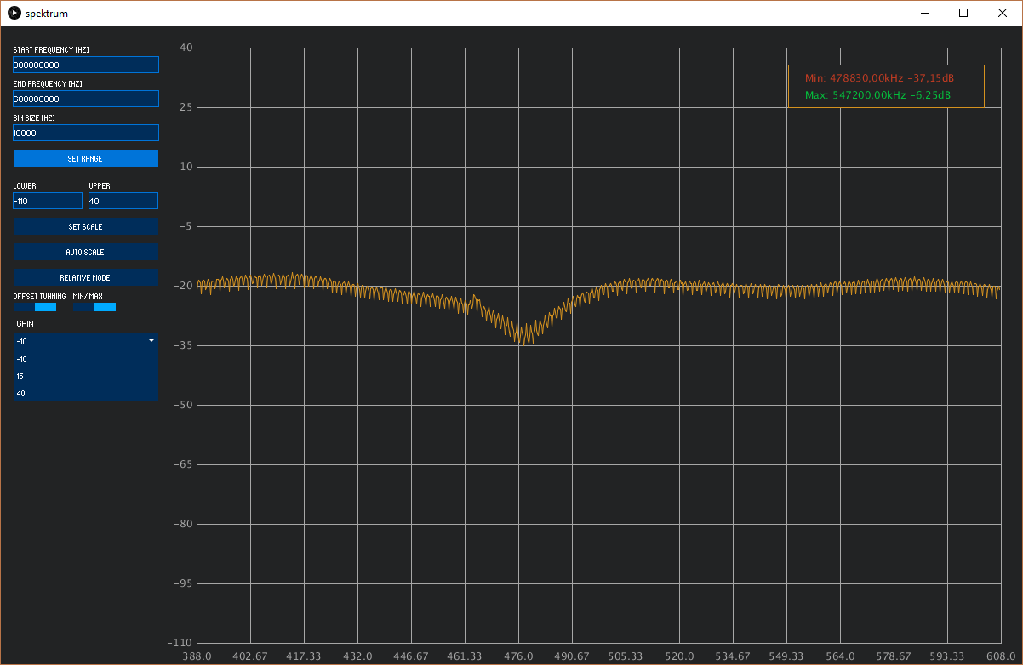Click the spektrum app icon in title bar
Image resolution: width=1023 pixels, height=665 pixels.
(x=14, y=14)
